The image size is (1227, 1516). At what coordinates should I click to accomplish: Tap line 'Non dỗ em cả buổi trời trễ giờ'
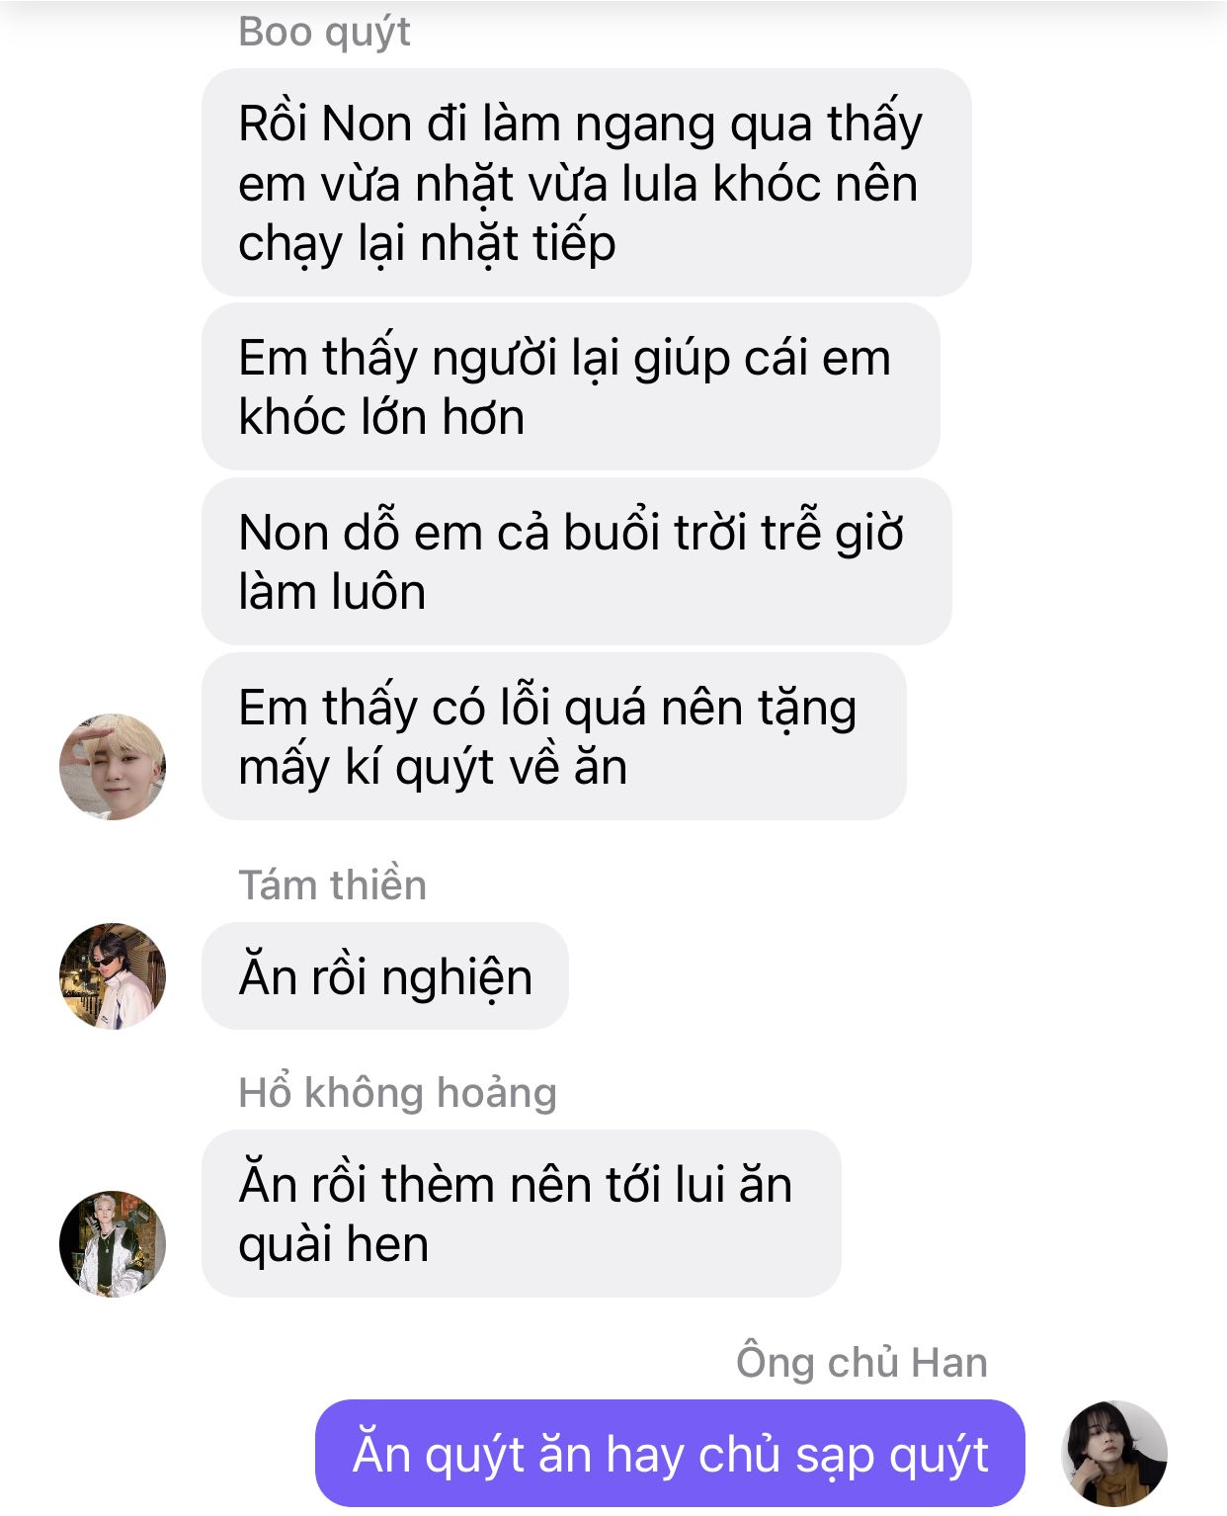[x=571, y=533]
